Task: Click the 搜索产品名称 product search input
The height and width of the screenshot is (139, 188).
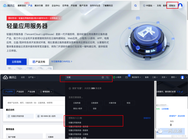Action: 36,103
